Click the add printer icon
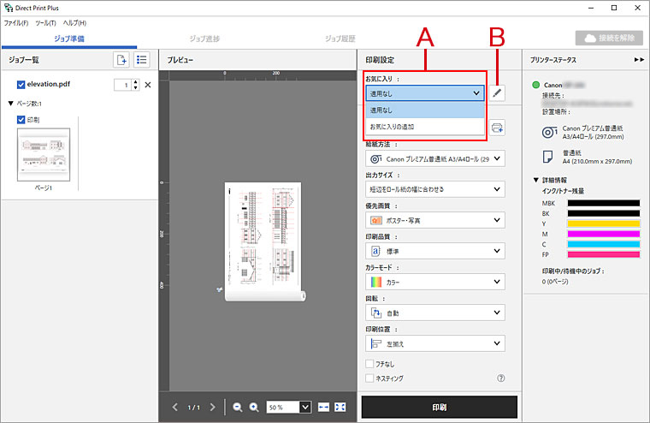This screenshot has width=650, height=423. (x=498, y=128)
